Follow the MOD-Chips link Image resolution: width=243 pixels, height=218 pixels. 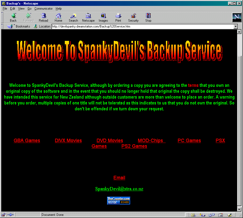click(151, 141)
